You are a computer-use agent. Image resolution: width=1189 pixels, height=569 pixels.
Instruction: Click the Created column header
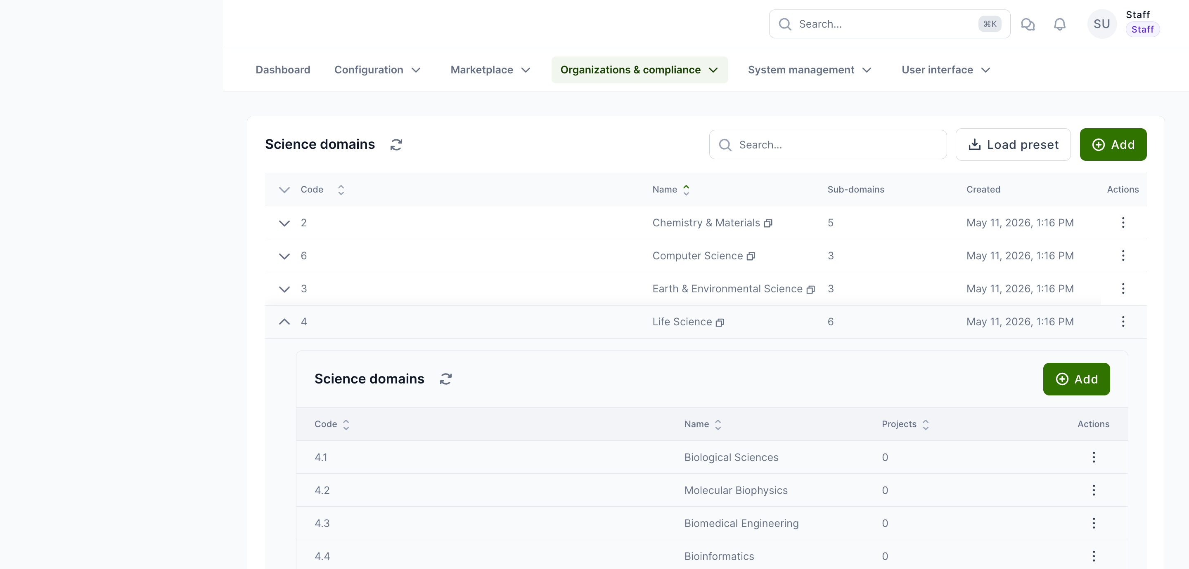point(983,190)
